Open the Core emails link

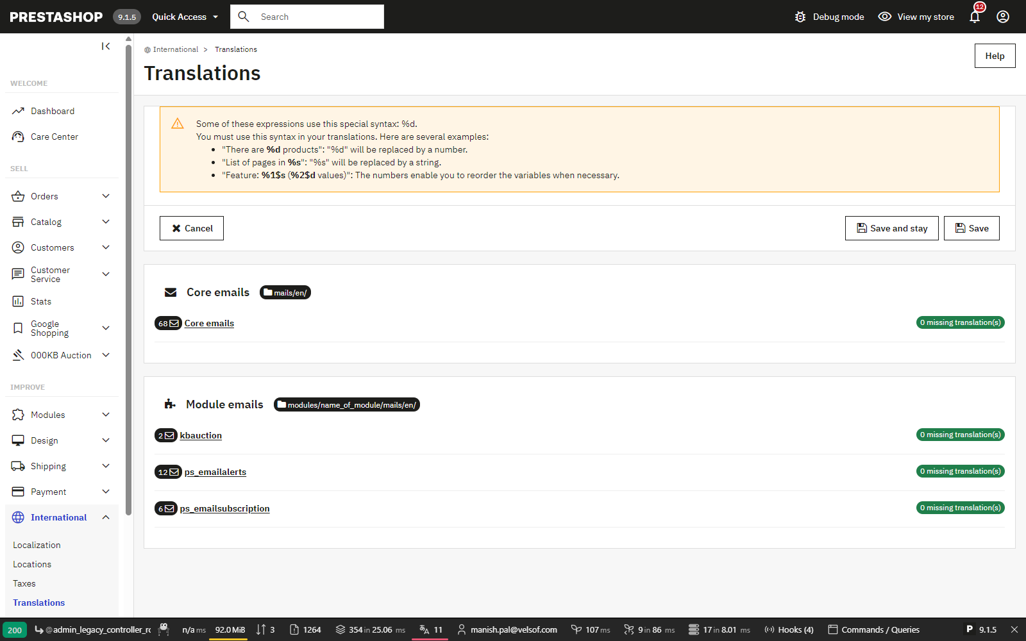point(209,323)
